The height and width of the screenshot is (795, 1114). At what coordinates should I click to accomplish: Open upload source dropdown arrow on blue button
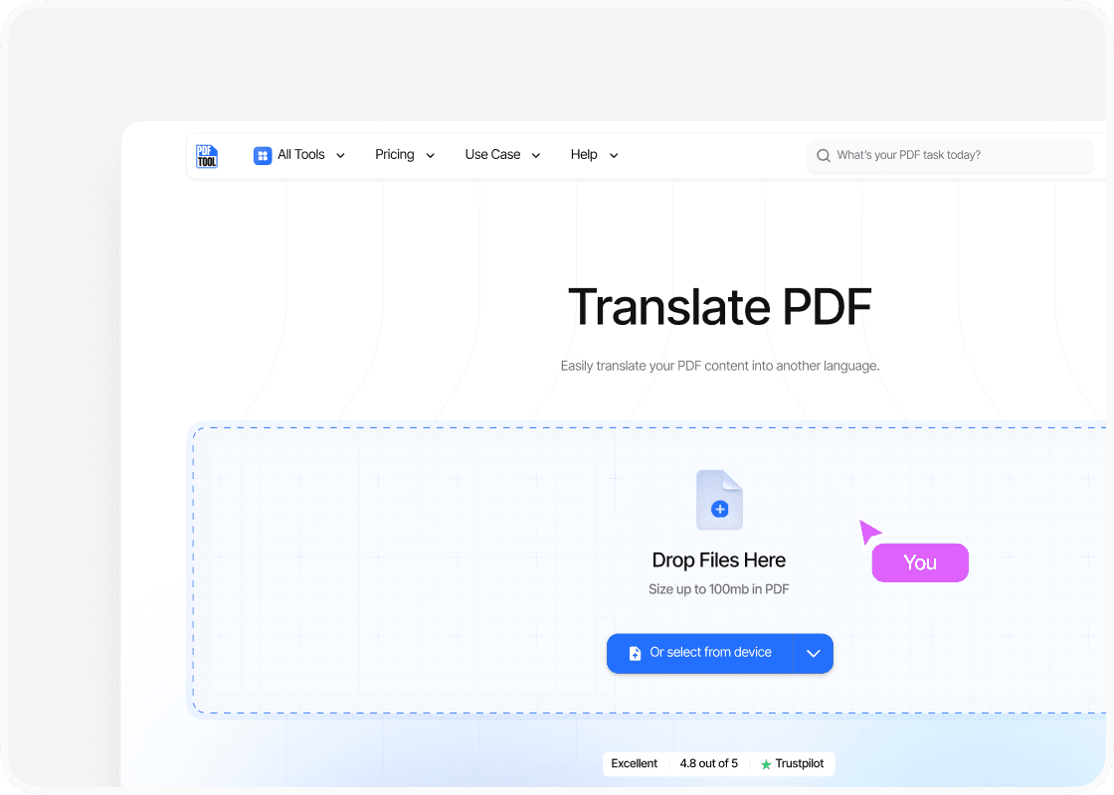tap(813, 654)
